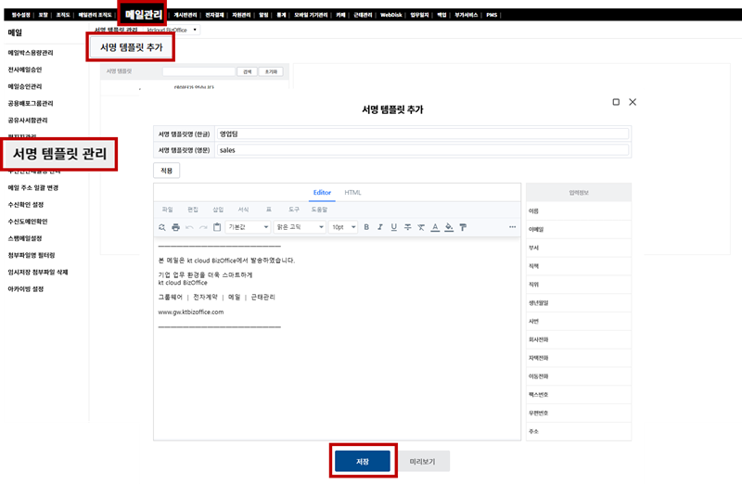The height and width of the screenshot is (484, 742).
Task: Select 메일박스용량관리 in sidebar
Action: 31,53
